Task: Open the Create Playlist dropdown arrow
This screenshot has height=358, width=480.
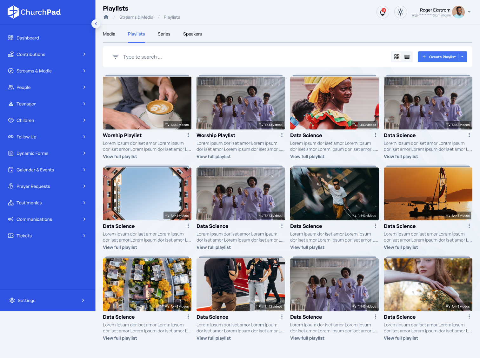Action: coord(463,57)
